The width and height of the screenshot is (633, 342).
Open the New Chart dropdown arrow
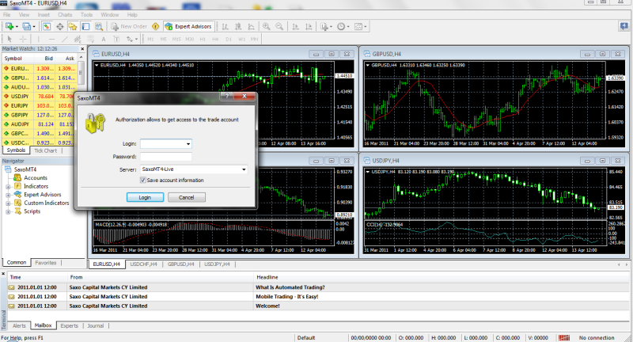(x=17, y=26)
